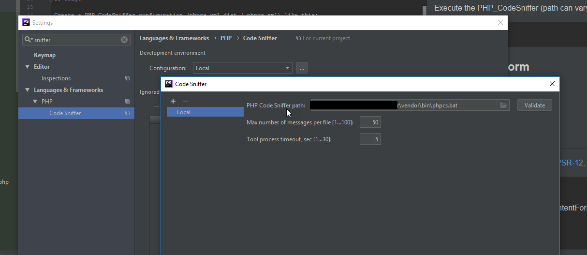Click the PhpStorm icon in Code Sniffer dialog

pyautogui.click(x=169, y=84)
